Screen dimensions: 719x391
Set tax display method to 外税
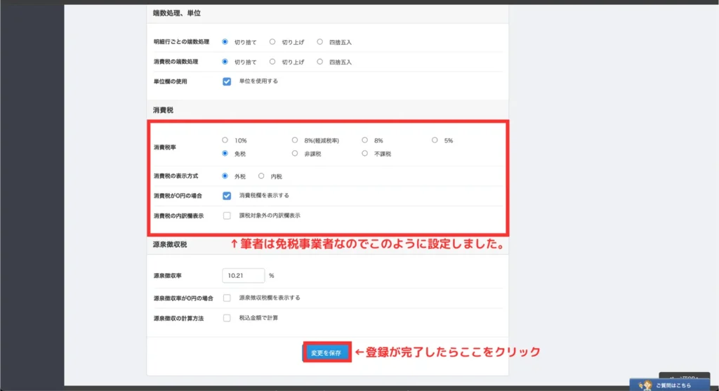click(225, 176)
